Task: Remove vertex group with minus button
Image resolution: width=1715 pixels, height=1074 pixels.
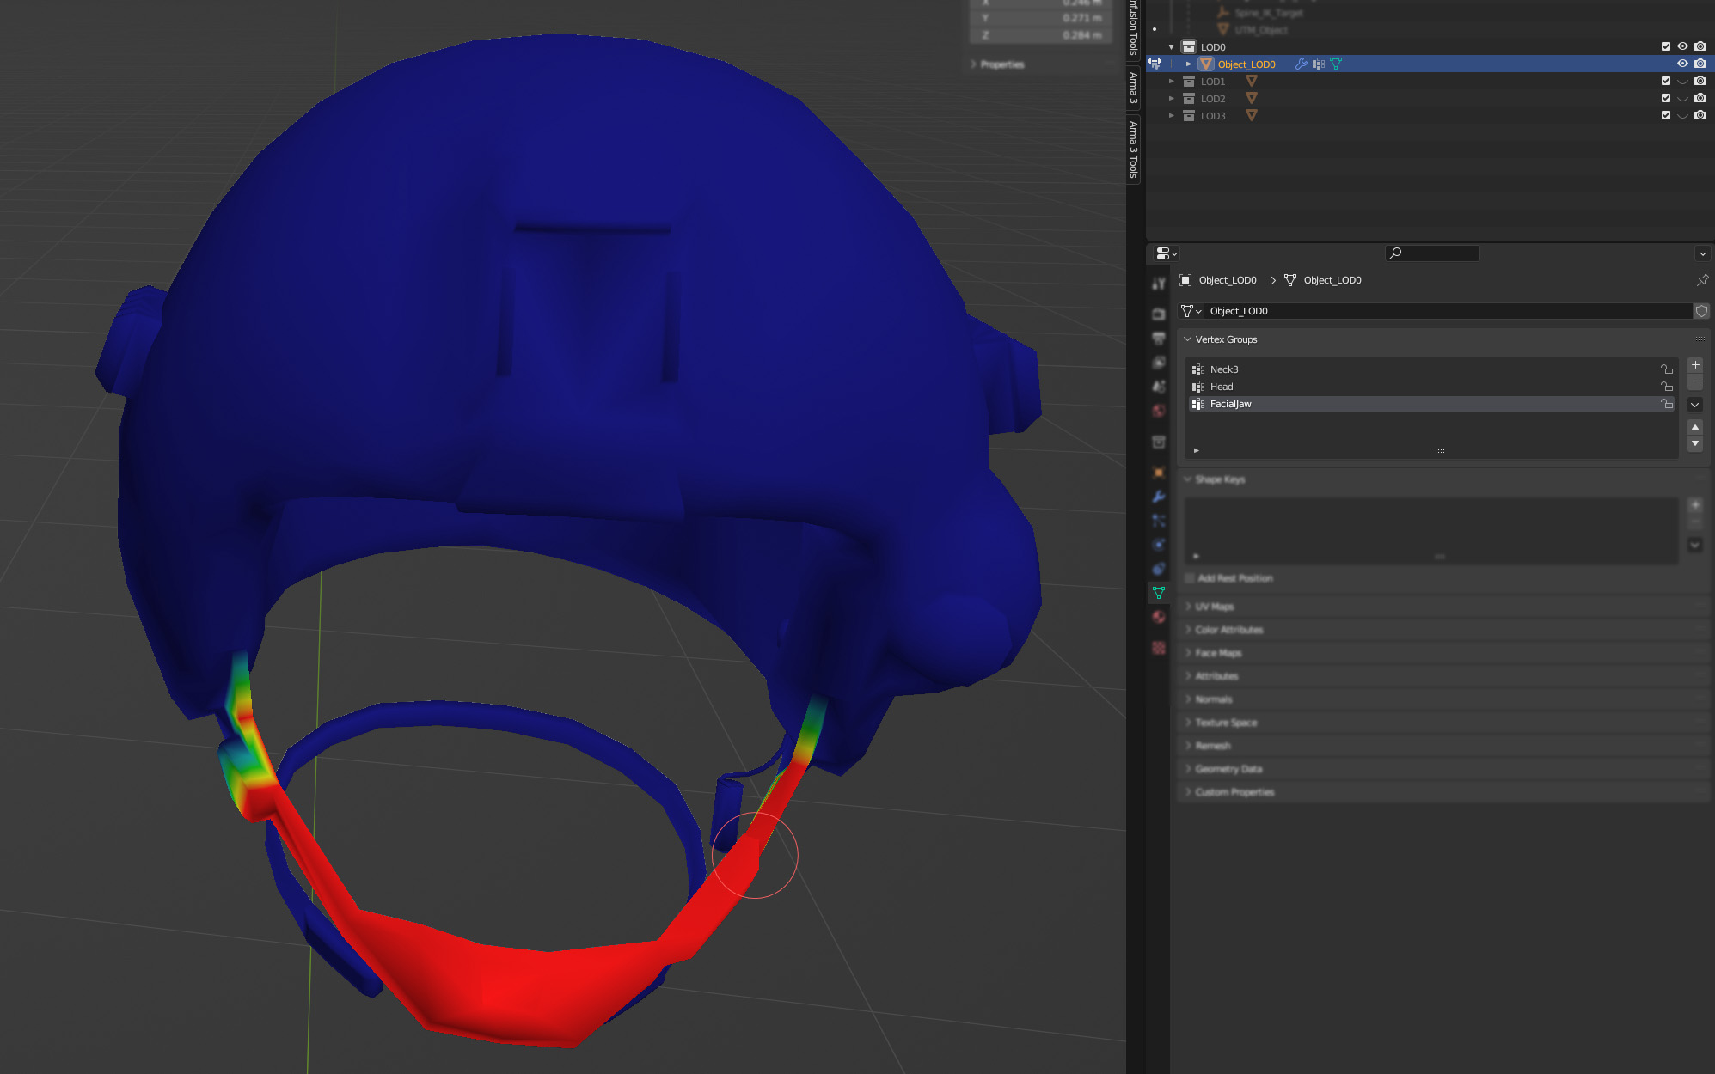Action: coord(1695,382)
